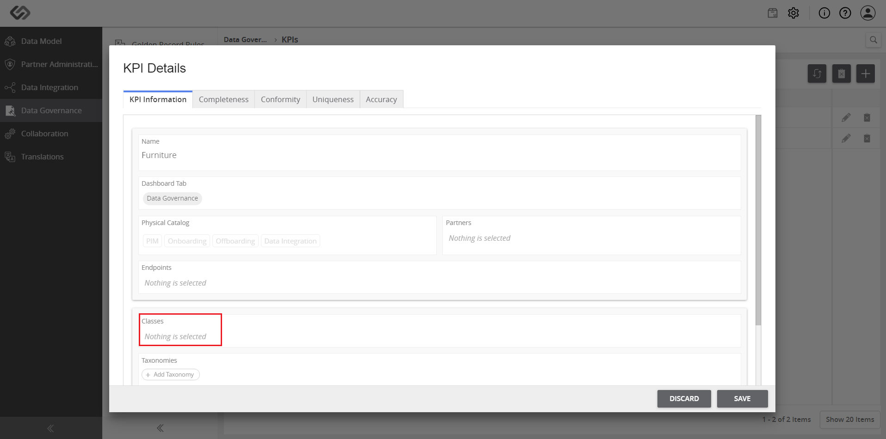The height and width of the screenshot is (439, 886).
Task: Click the Partner Administration shield icon
Action: tap(10, 64)
